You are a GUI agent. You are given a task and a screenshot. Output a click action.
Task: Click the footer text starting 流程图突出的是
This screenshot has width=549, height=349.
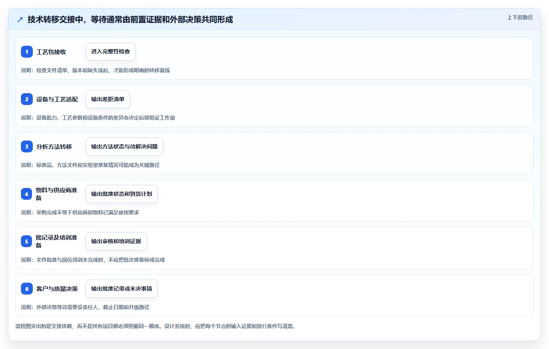pyautogui.click(x=156, y=326)
